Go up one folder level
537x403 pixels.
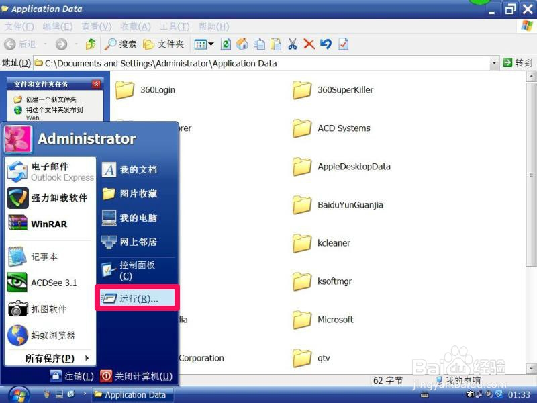(91, 44)
